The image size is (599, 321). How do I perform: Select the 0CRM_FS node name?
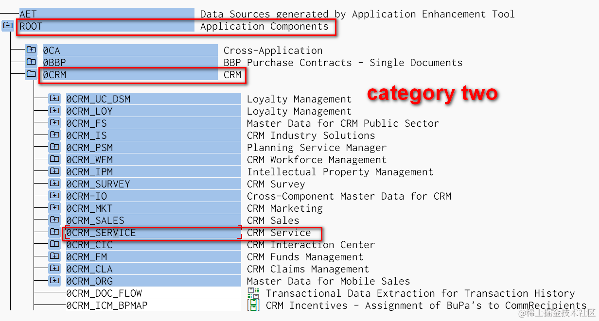[87, 123]
